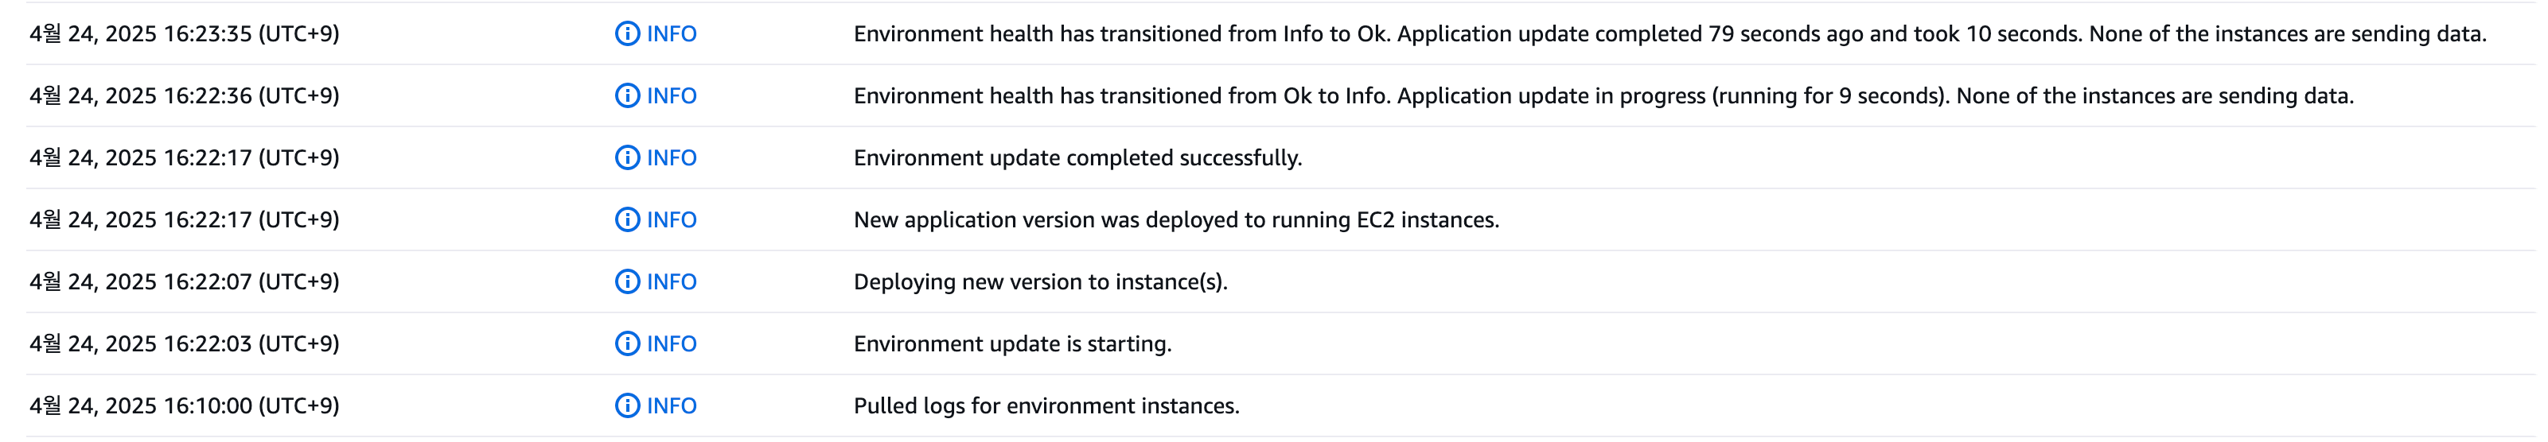Select the 'Pulled logs for environment instances' message
This screenshot has height=442, width=2548.
click(x=1046, y=405)
